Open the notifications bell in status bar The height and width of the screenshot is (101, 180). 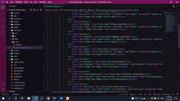(x=177, y=94)
